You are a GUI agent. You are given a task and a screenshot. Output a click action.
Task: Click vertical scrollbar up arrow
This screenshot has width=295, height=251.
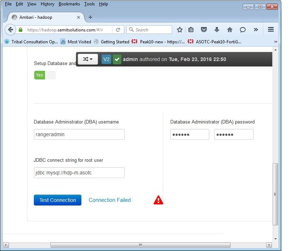pos(276,50)
